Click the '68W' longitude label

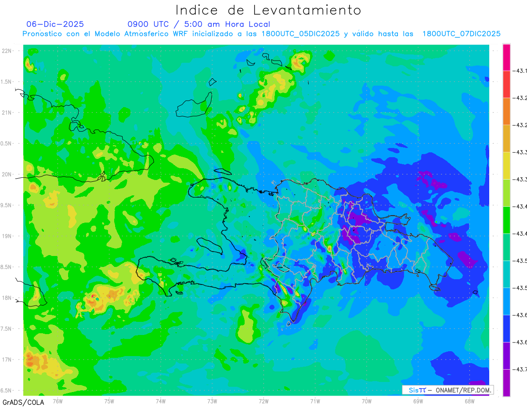coord(469,401)
